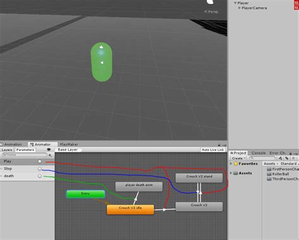The height and width of the screenshot is (240, 299).
Task: Expand the PlayerCamera object in Hierarchy
Action: (240, 8)
